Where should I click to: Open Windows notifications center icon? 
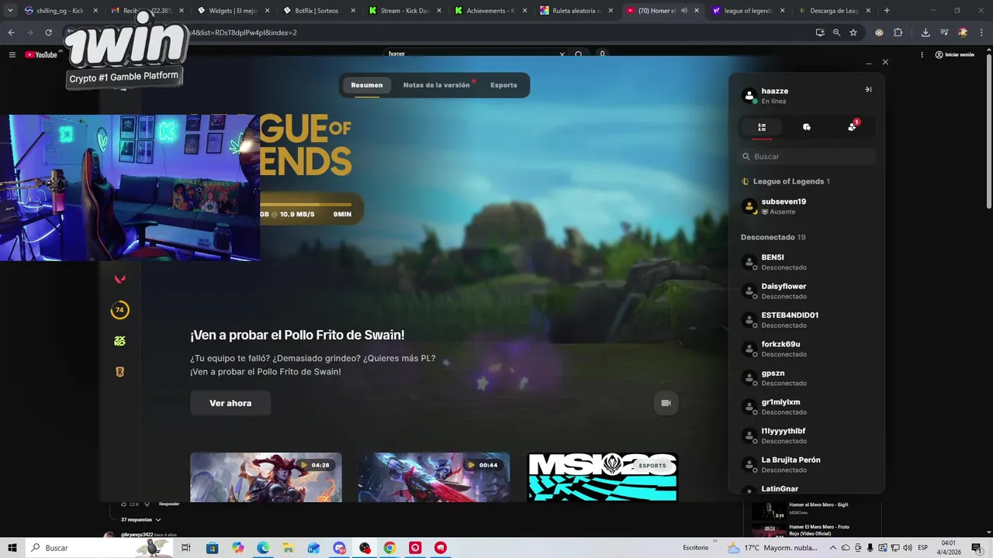tap(977, 548)
